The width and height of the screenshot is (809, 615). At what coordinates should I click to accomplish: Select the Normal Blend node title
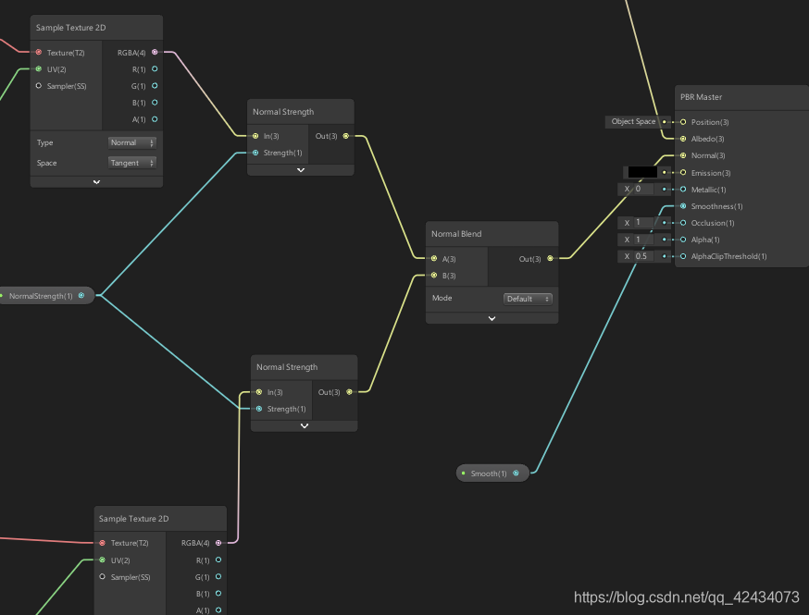[456, 234]
